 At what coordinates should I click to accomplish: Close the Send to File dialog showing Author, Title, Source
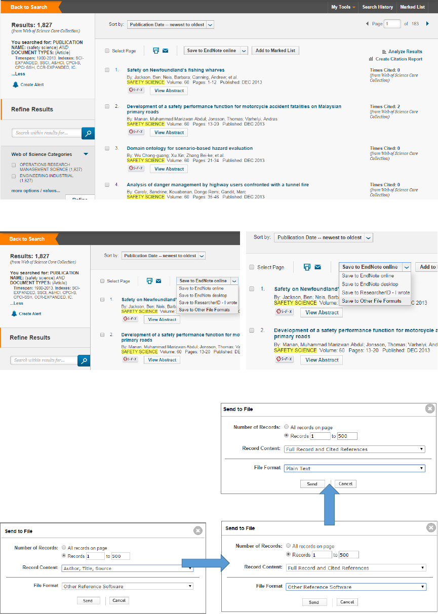pyautogui.click(x=198, y=530)
